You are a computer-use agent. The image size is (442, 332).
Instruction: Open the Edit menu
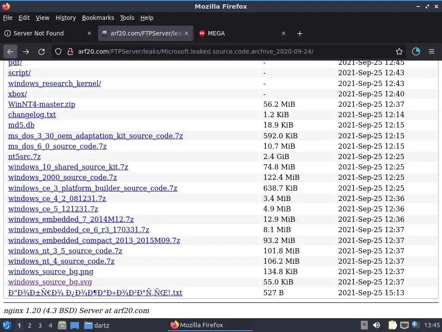point(24,18)
